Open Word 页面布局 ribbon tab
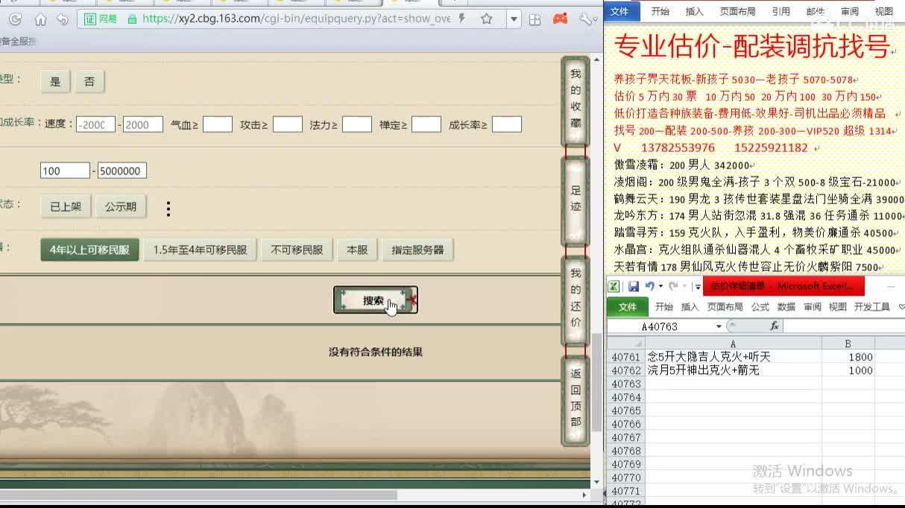The width and height of the screenshot is (905, 508). (x=737, y=11)
